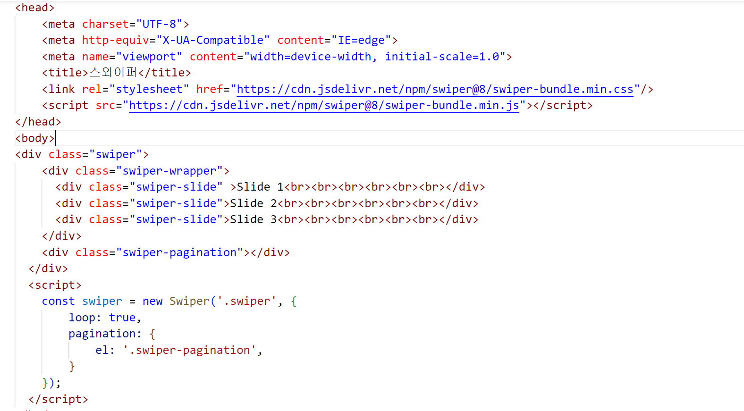Click the Slide 3 text
Image resolution: width=744 pixels, height=411 pixels.
point(254,219)
